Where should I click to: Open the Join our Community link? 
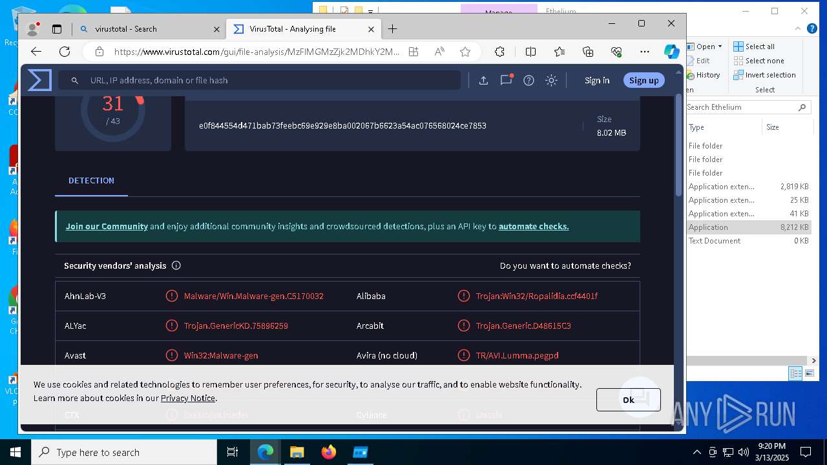[x=107, y=226]
